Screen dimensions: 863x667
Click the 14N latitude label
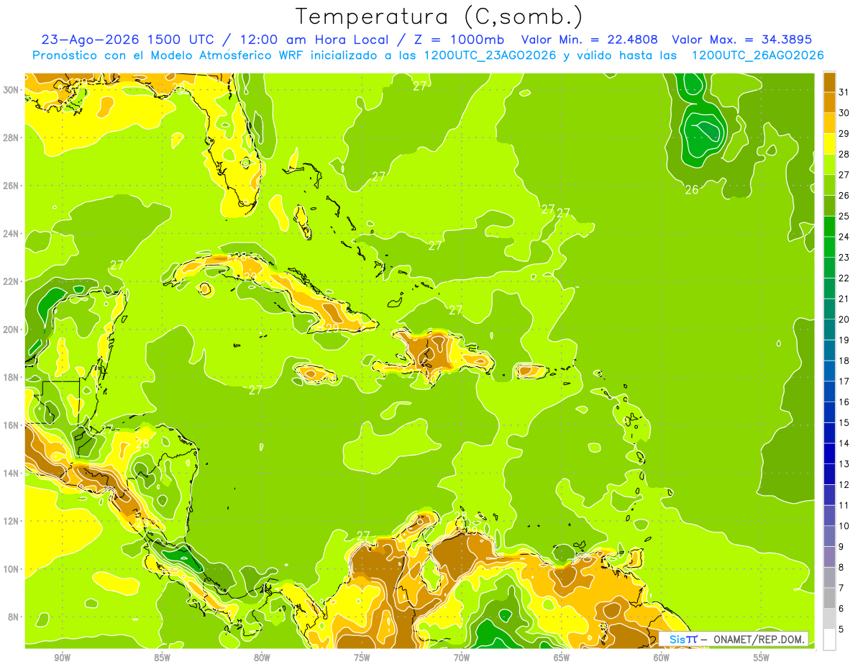pos(11,473)
